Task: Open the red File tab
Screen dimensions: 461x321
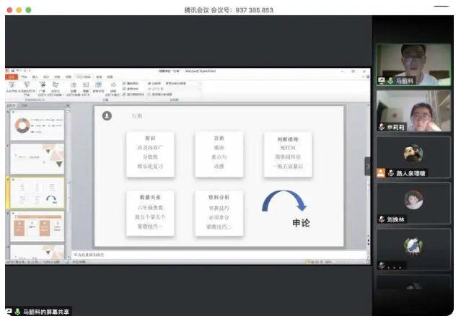Action: click(x=10, y=76)
